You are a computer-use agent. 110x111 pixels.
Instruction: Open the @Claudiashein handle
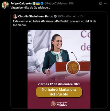[68, 16]
